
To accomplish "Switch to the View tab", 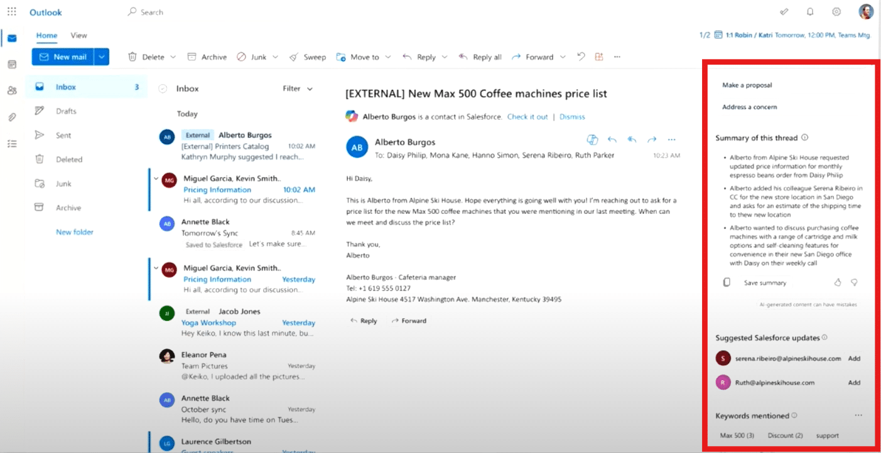I will pos(78,36).
